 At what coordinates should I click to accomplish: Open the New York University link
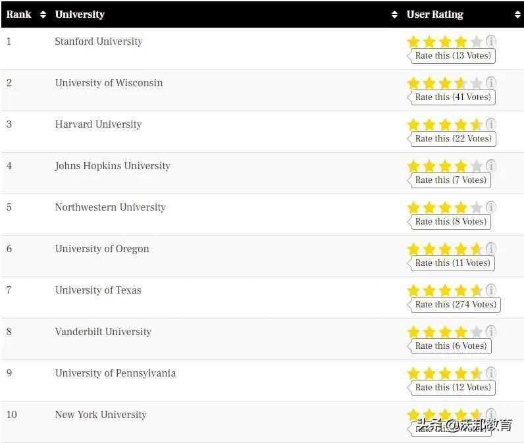[x=101, y=415]
